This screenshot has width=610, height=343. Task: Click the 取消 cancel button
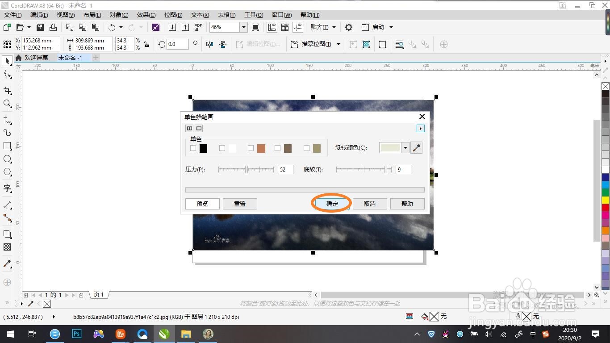click(x=370, y=204)
